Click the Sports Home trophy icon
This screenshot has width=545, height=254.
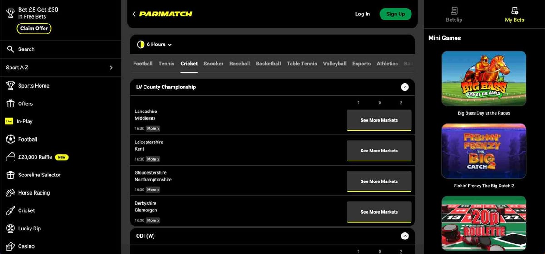pos(10,85)
